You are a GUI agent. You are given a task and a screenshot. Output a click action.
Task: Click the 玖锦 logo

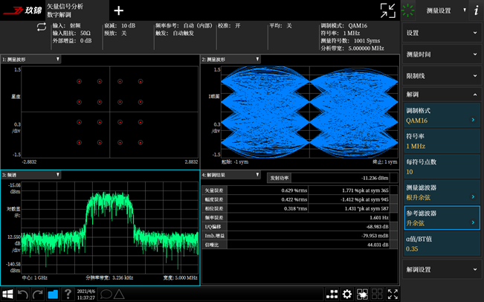click(22, 10)
